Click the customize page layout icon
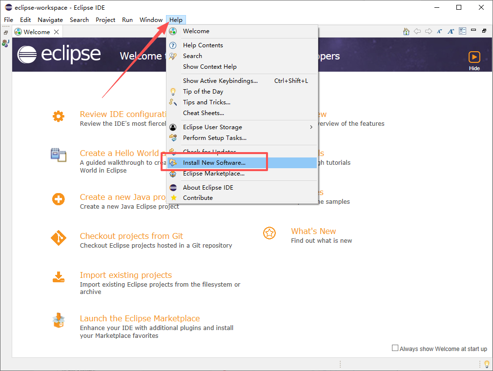This screenshot has height=371, width=493. [x=463, y=31]
